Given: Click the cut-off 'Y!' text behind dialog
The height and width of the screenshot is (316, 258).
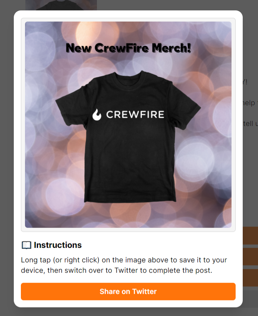Looking at the screenshot, I should point(245,82).
